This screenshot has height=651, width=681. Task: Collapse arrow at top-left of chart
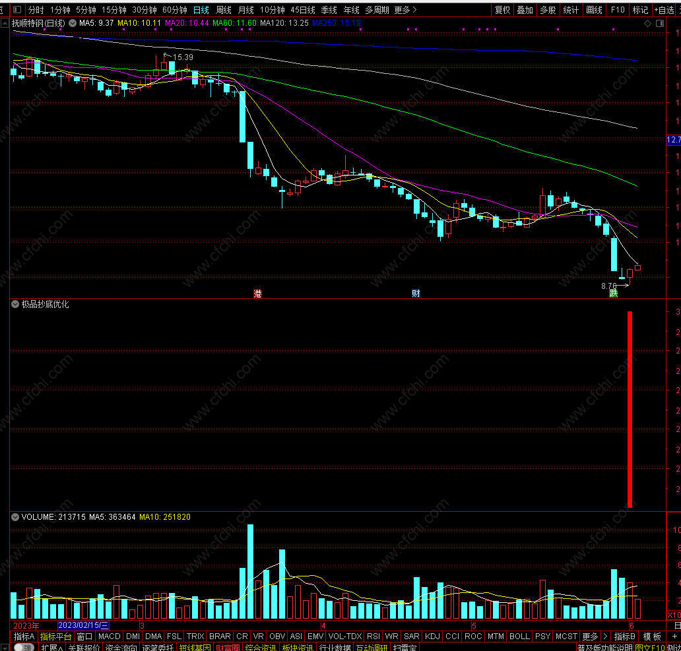(x=5, y=23)
